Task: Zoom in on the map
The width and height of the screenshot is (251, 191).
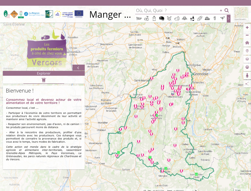Action: pyautogui.click(x=247, y=27)
